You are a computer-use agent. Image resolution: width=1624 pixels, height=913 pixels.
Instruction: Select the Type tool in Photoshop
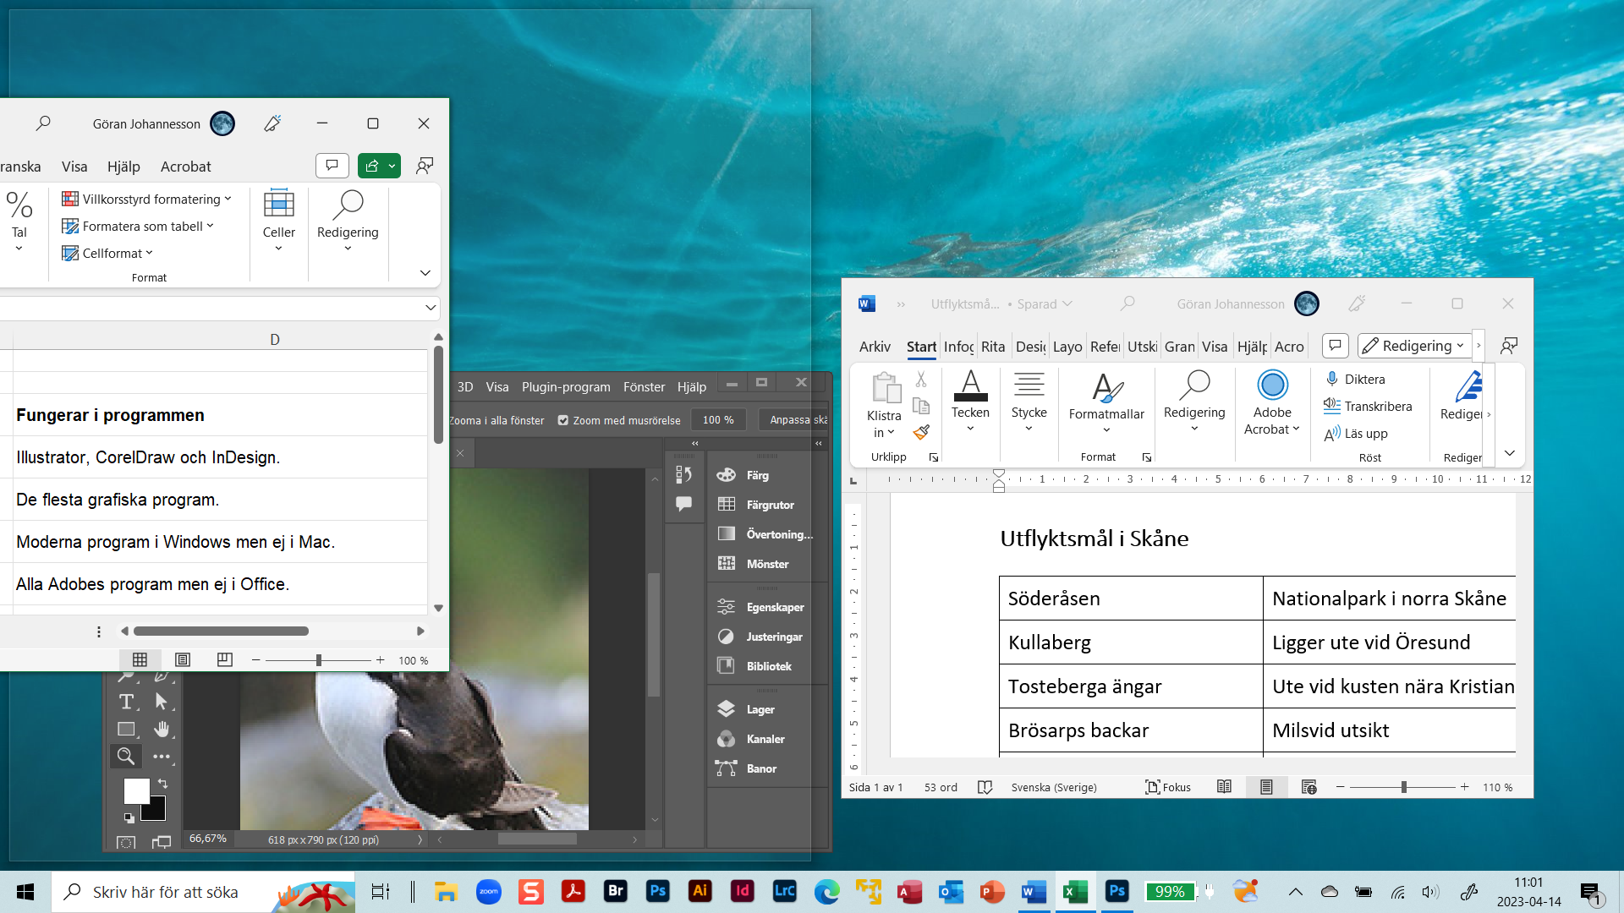pyautogui.click(x=126, y=702)
